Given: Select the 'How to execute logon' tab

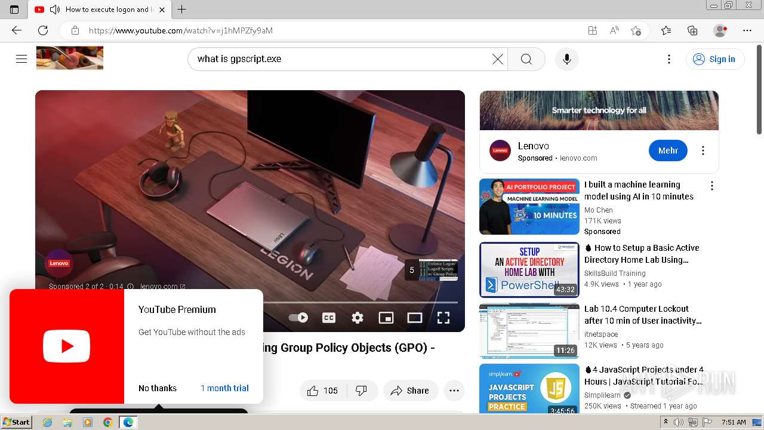Looking at the screenshot, I should click(x=98, y=10).
